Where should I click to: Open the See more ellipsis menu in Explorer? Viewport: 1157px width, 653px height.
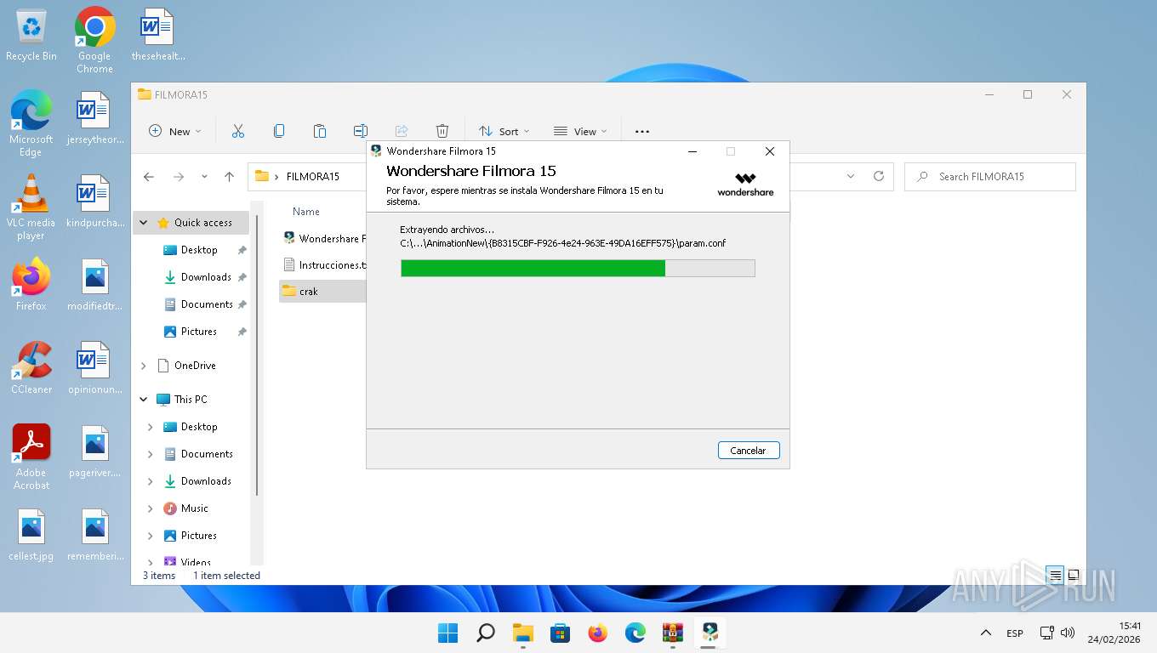click(642, 131)
